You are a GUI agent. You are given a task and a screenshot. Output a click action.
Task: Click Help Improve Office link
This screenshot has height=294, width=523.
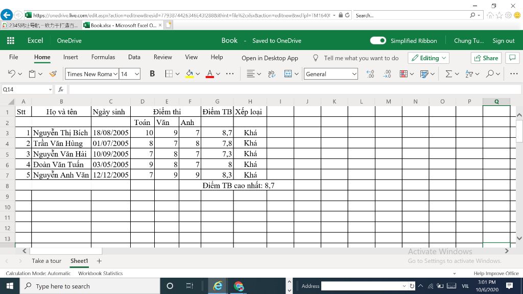pyautogui.click(x=496, y=274)
